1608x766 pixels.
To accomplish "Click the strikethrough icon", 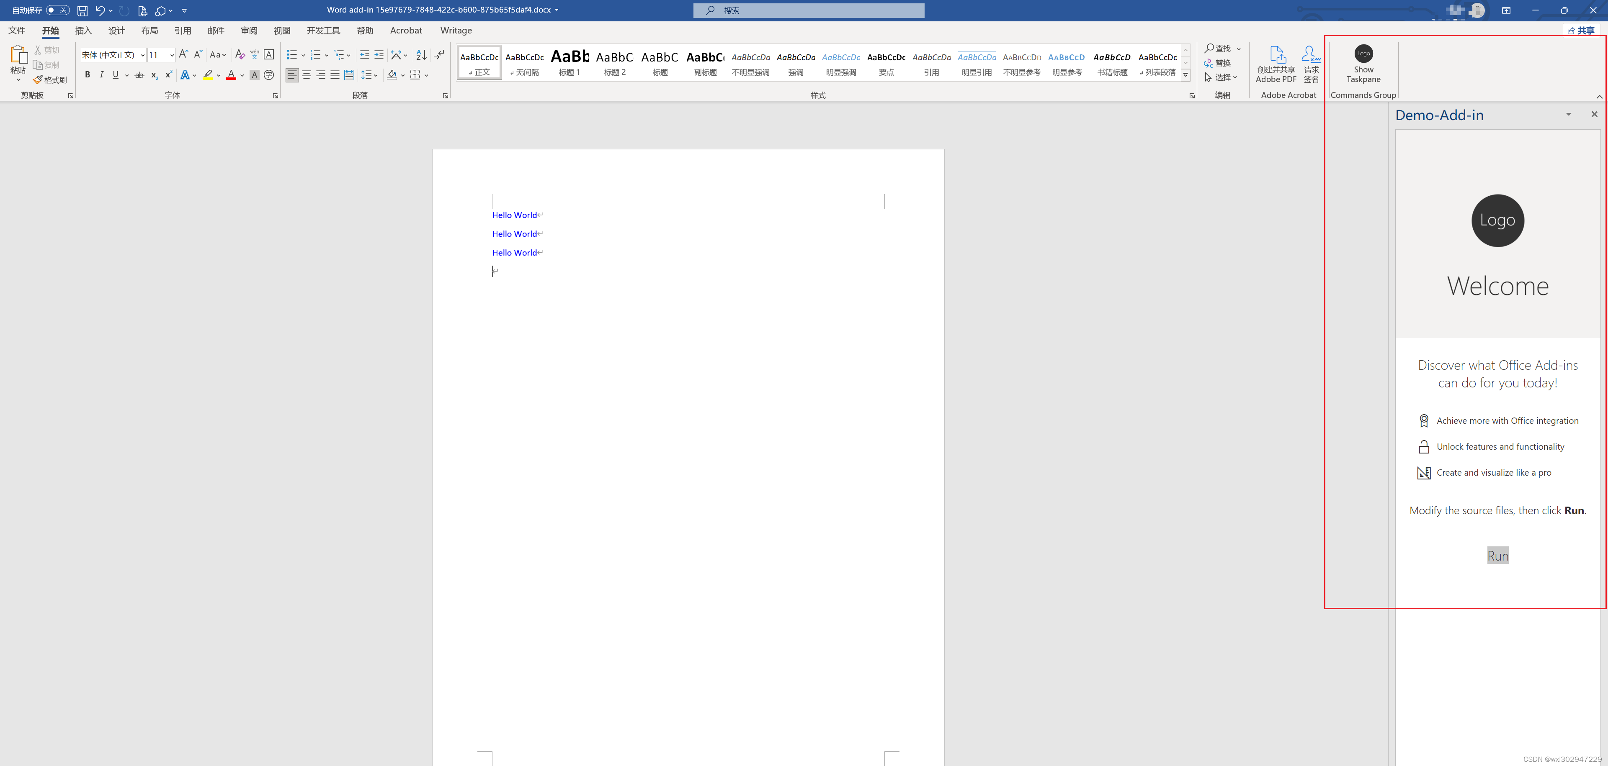I will coord(139,75).
